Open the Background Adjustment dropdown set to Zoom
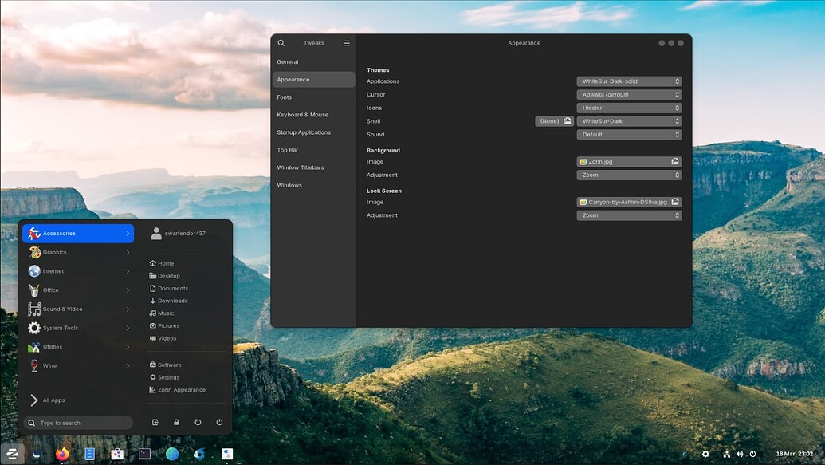Screen dimensions: 825x465 628,175
